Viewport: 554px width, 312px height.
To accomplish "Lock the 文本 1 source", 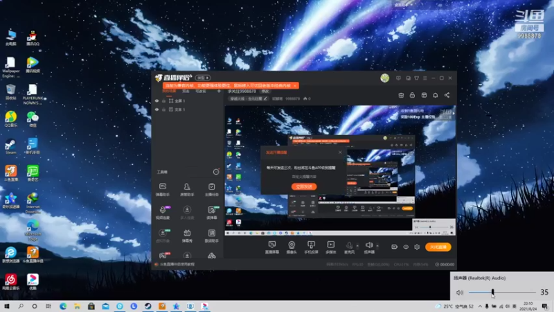I will click(164, 110).
